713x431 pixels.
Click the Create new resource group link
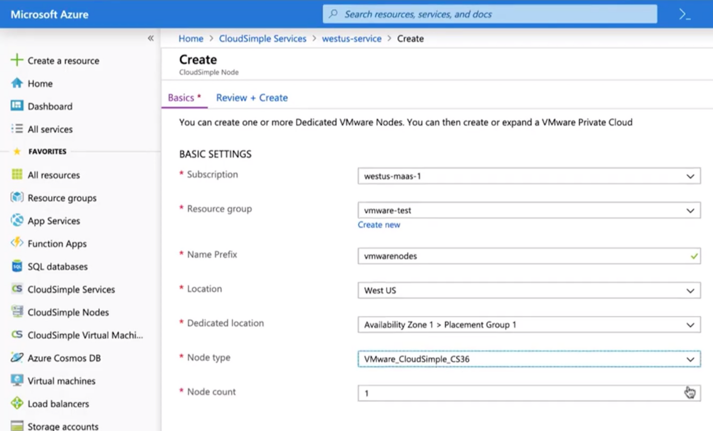click(379, 225)
